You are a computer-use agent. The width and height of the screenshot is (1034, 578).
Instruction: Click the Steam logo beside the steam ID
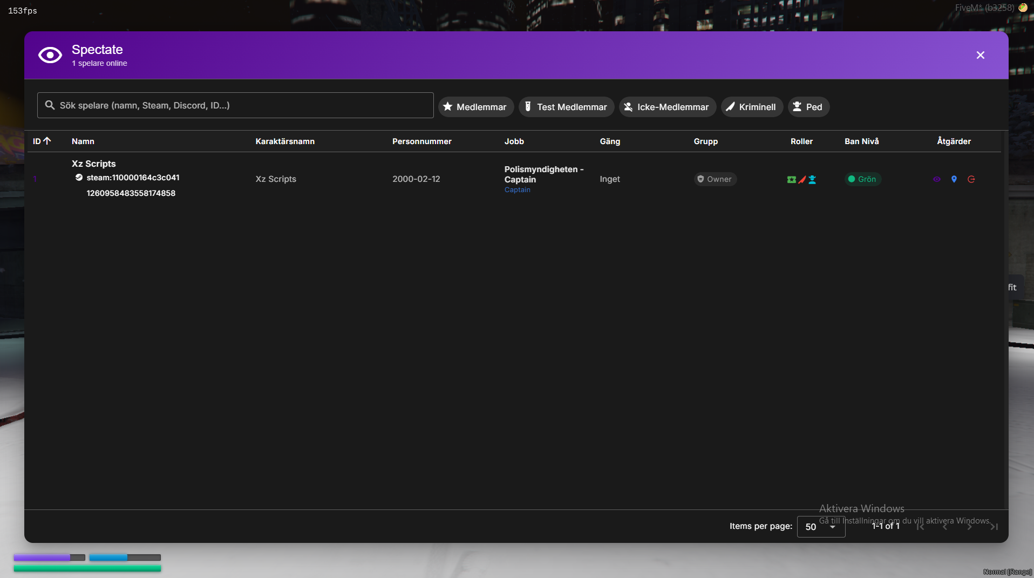(79, 178)
